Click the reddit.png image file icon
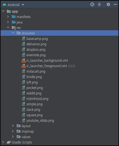 (x=23, y=93)
